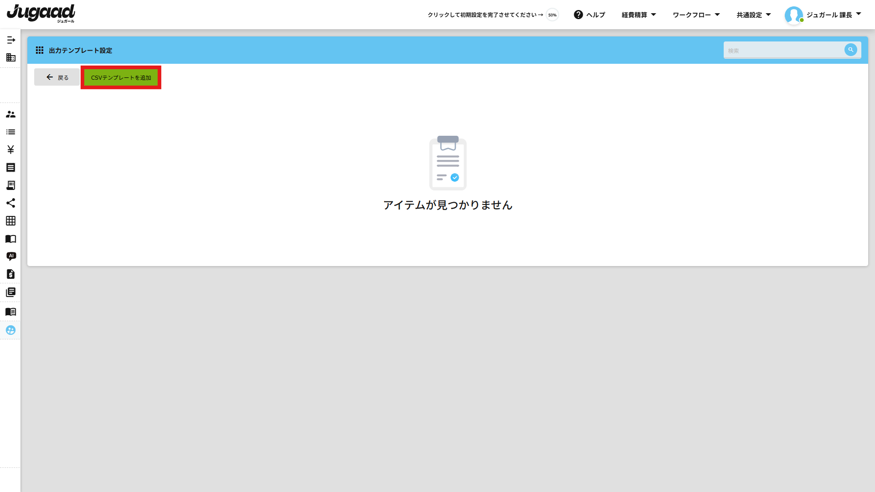This screenshot has width=875, height=492.
Task: Click the user avatar icon
Action: tap(794, 15)
